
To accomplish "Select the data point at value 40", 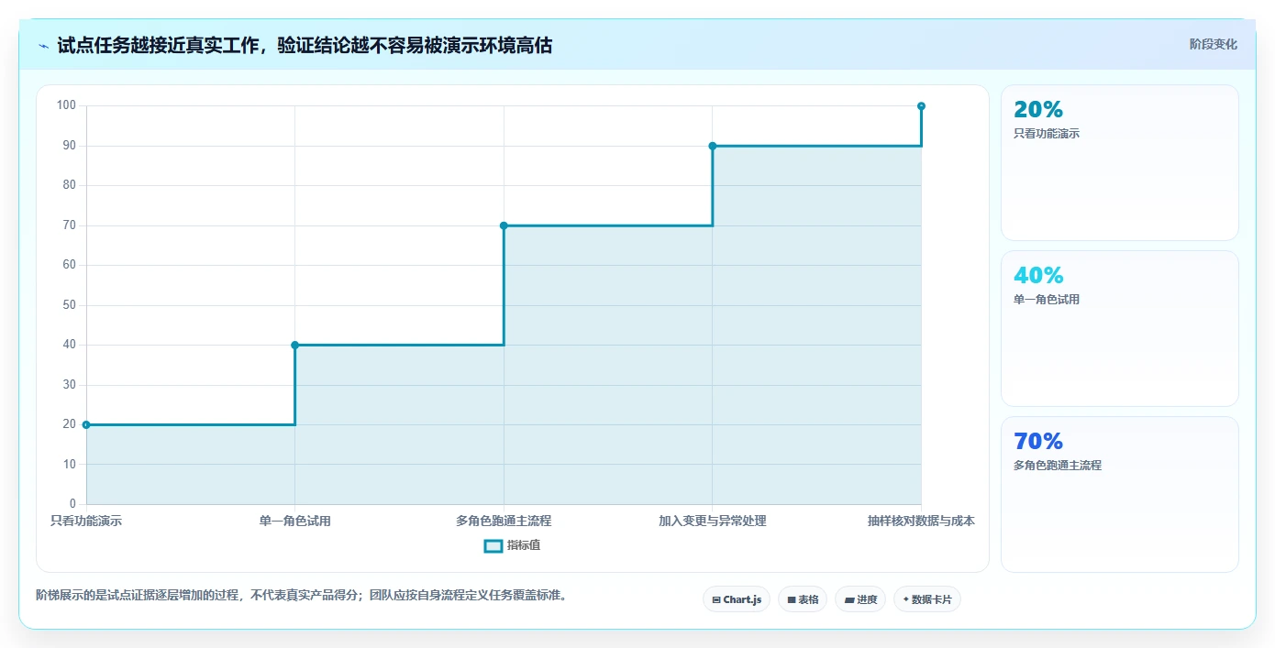I will (x=294, y=345).
